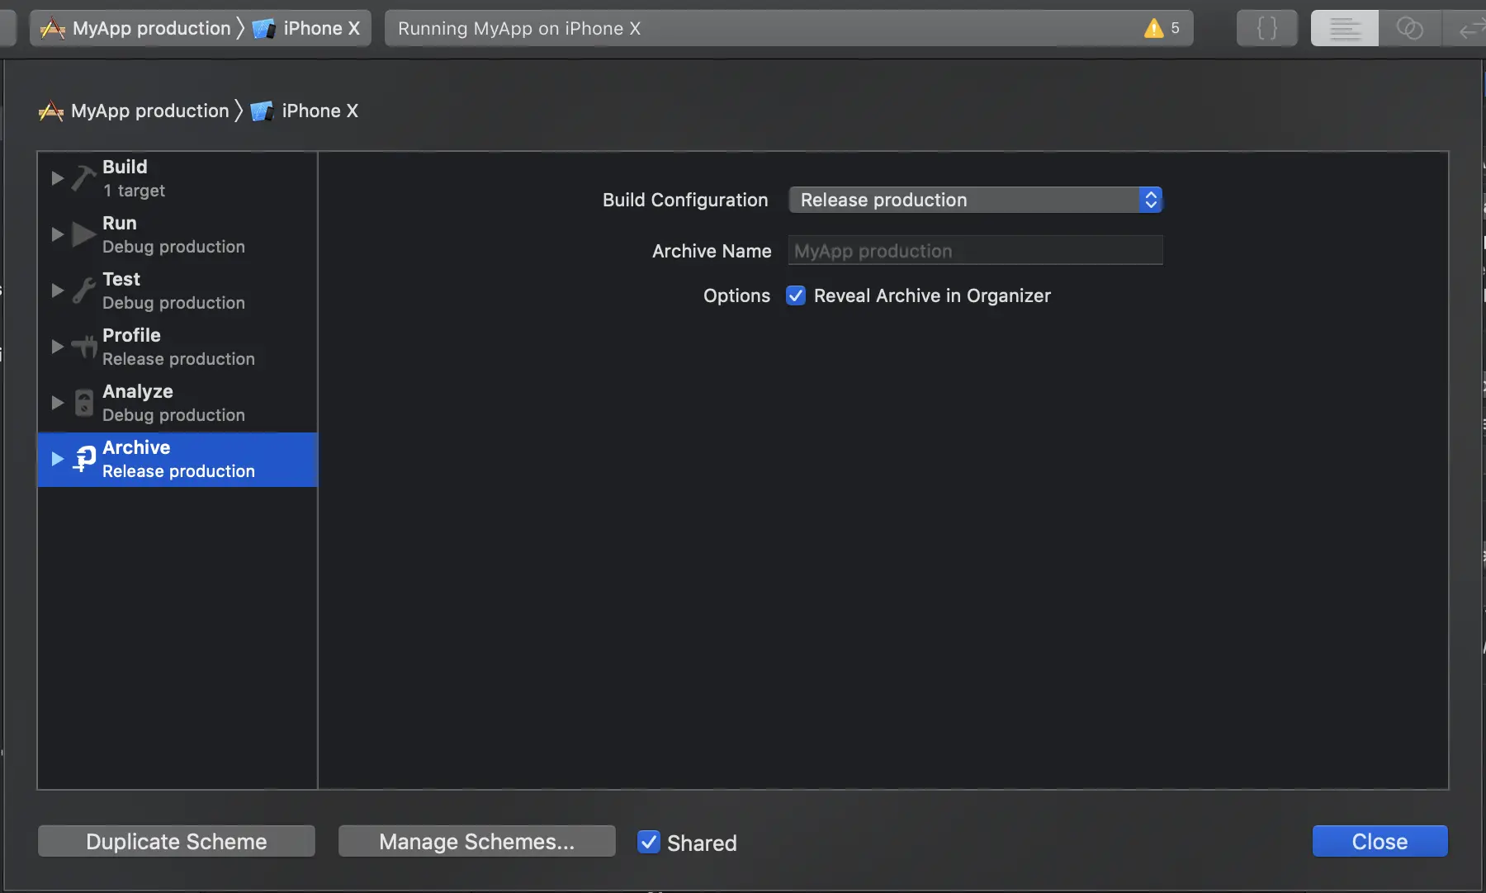This screenshot has height=893, width=1486.
Task: Click MyApp production text in sheet breadcrumb
Action: 150,111
